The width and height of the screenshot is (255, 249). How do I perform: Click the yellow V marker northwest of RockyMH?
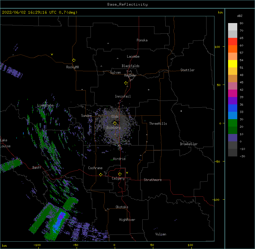click(52, 54)
